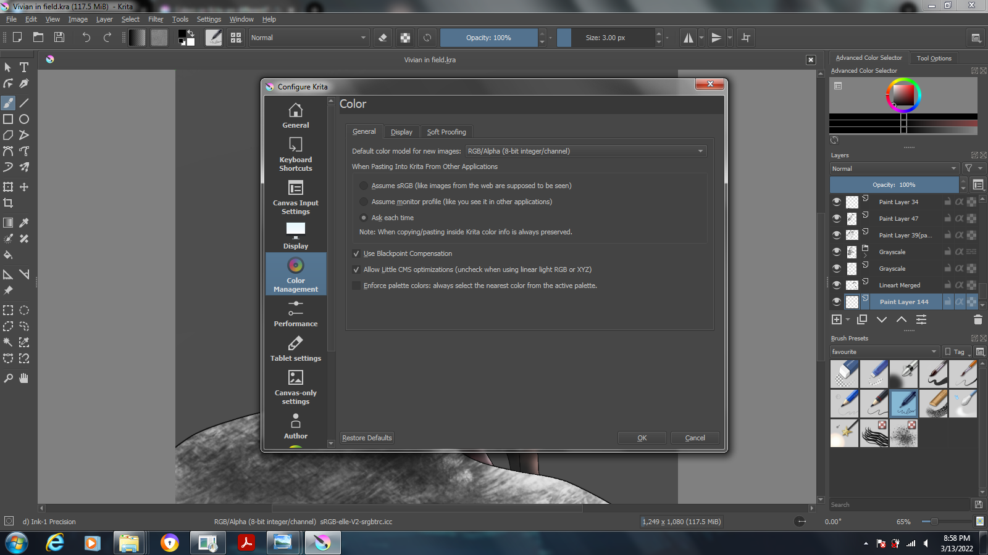The height and width of the screenshot is (555, 988).
Task: Select the Elliptical Selection tool
Action: point(24,310)
